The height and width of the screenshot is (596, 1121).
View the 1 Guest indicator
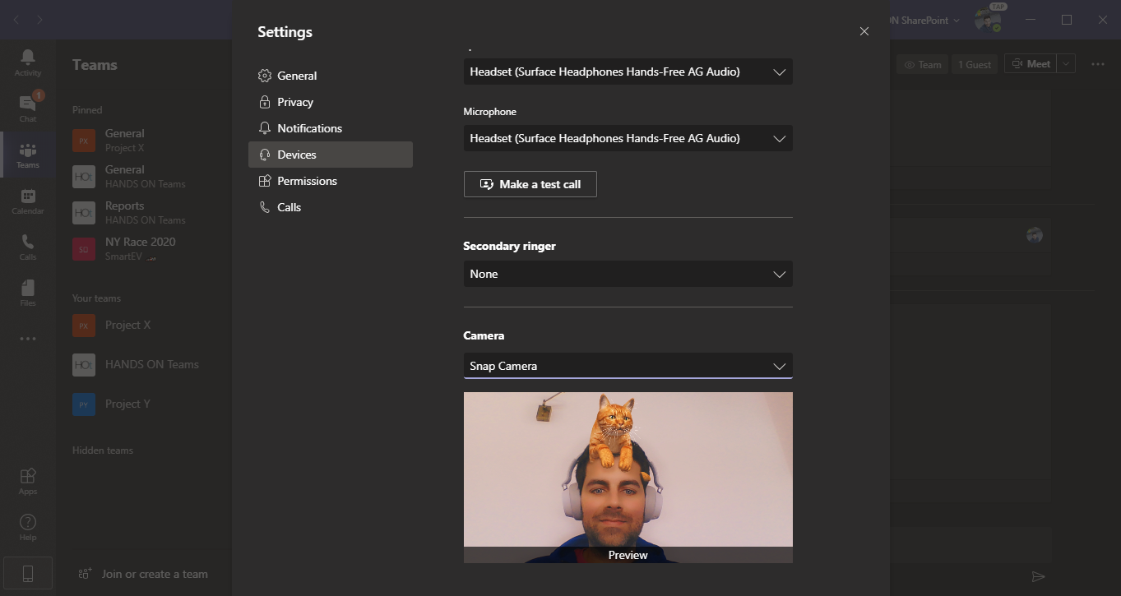(974, 63)
